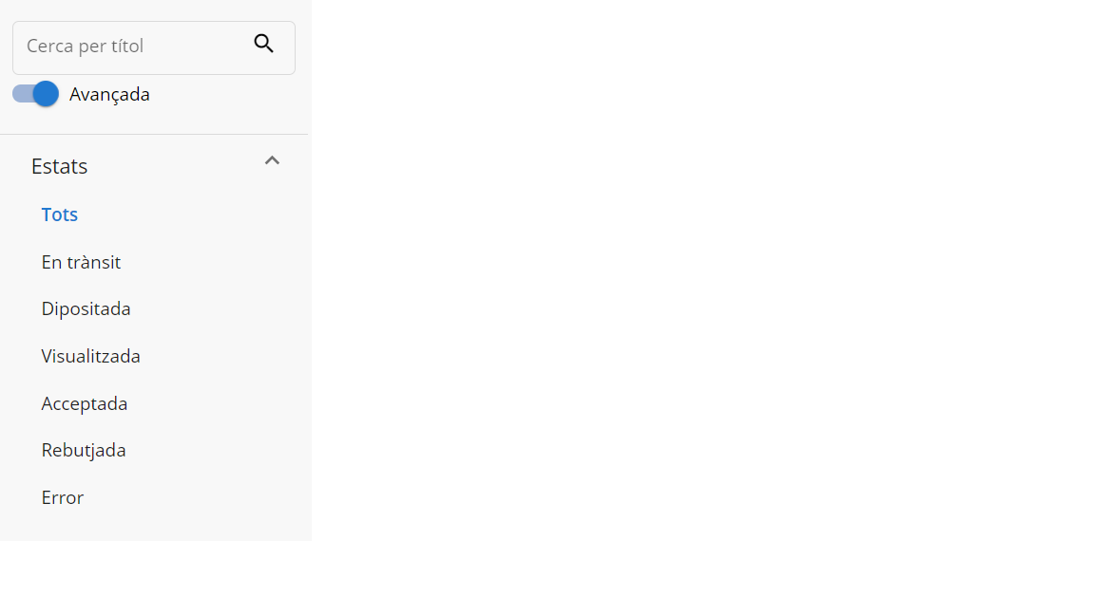Disable the Avançada search switch
The width and height of the screenshot is (1095, 615).
point(35,93)
